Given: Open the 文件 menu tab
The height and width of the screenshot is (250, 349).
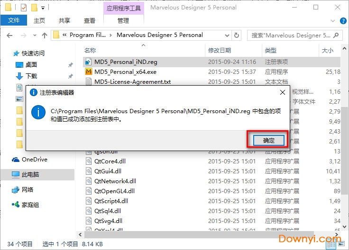Looking at the screenshot, I should (14, 20).
